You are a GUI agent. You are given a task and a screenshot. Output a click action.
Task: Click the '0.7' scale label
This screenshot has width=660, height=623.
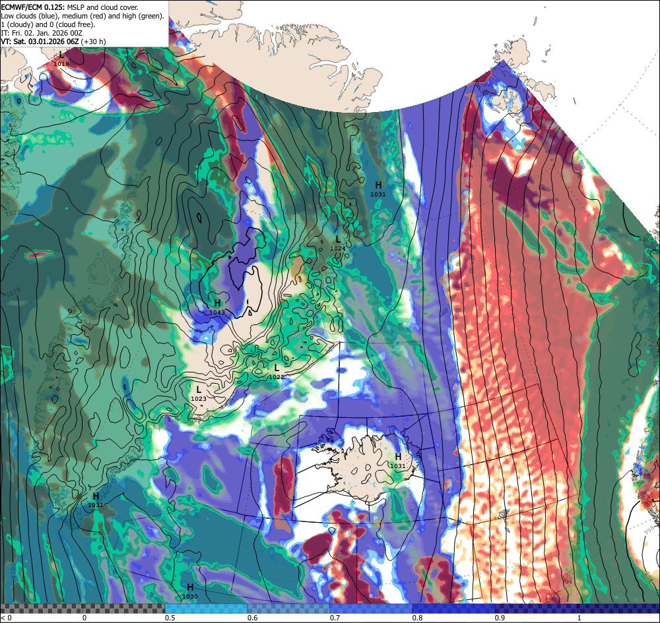pyautogui.click(x=335, y=618)
